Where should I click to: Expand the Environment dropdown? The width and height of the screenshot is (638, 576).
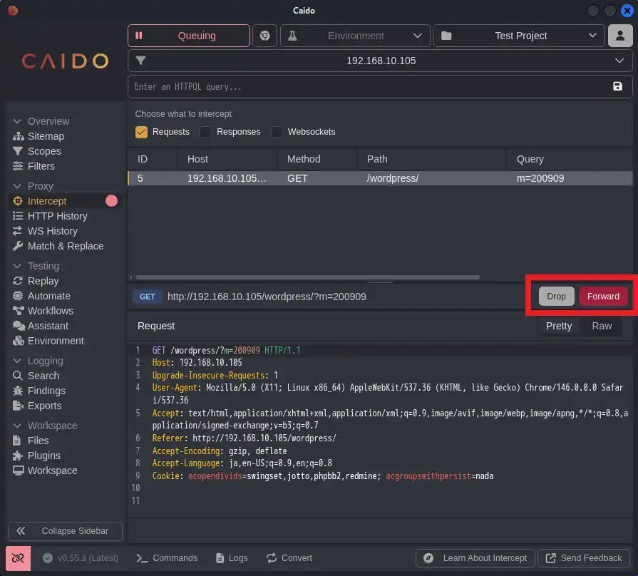click(355, 36)
